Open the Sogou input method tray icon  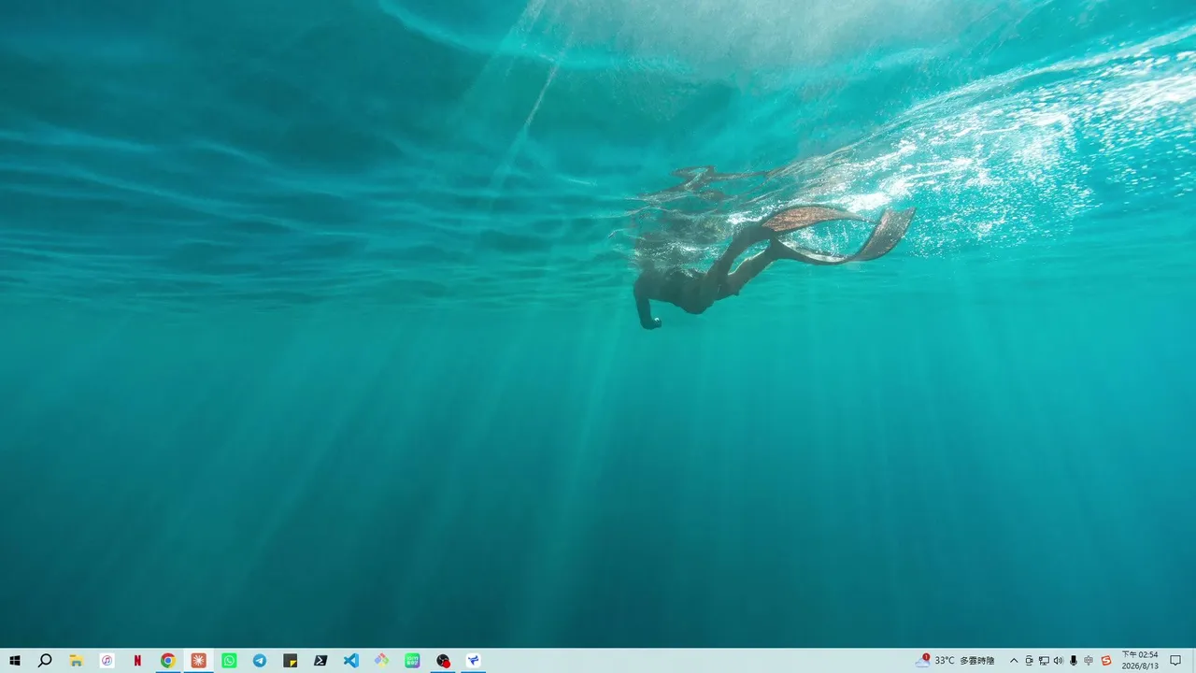pos(1106,661)
